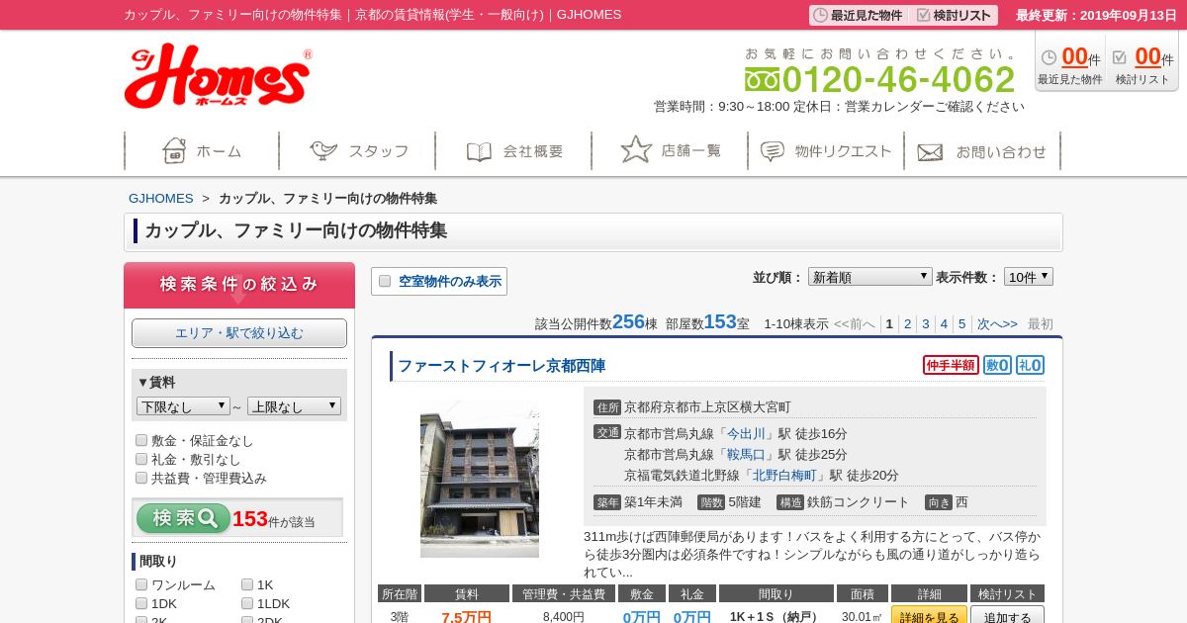This screenshot has height=623, width=1187.
Task: Go to results page 5
Action: click(x=961, y=323)
